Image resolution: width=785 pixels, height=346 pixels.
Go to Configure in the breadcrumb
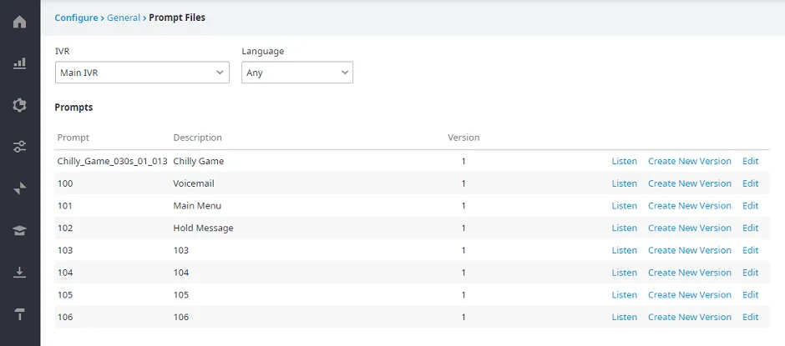pyautogui.click(x=76, y=18)
